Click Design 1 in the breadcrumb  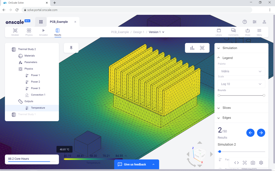[139, 32]
